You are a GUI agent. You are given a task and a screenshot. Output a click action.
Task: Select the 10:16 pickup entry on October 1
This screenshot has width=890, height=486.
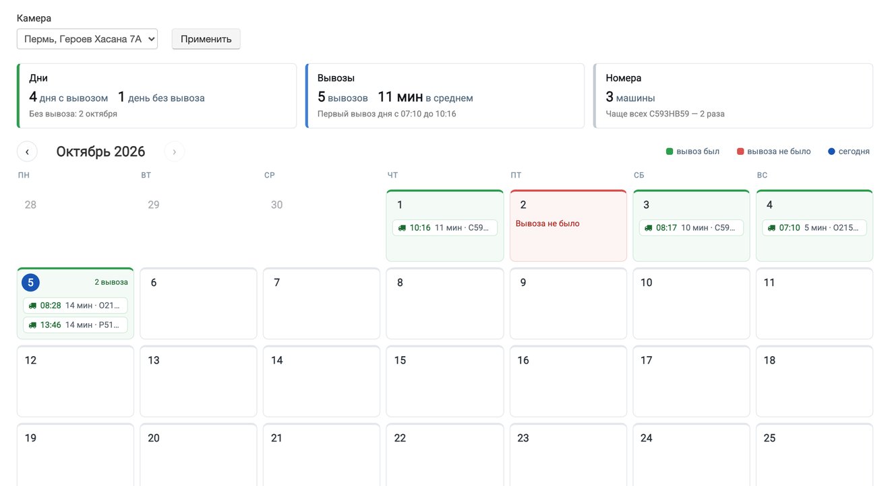coord(445,228)
